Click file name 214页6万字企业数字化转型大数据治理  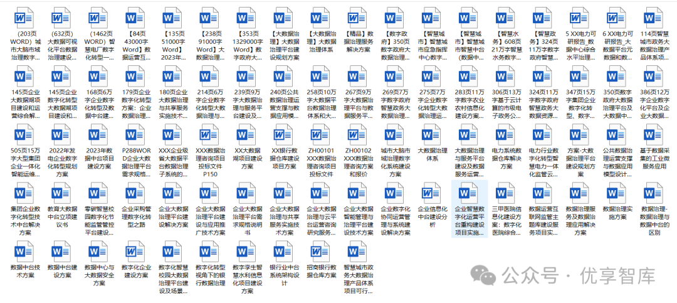coord(209,104)
